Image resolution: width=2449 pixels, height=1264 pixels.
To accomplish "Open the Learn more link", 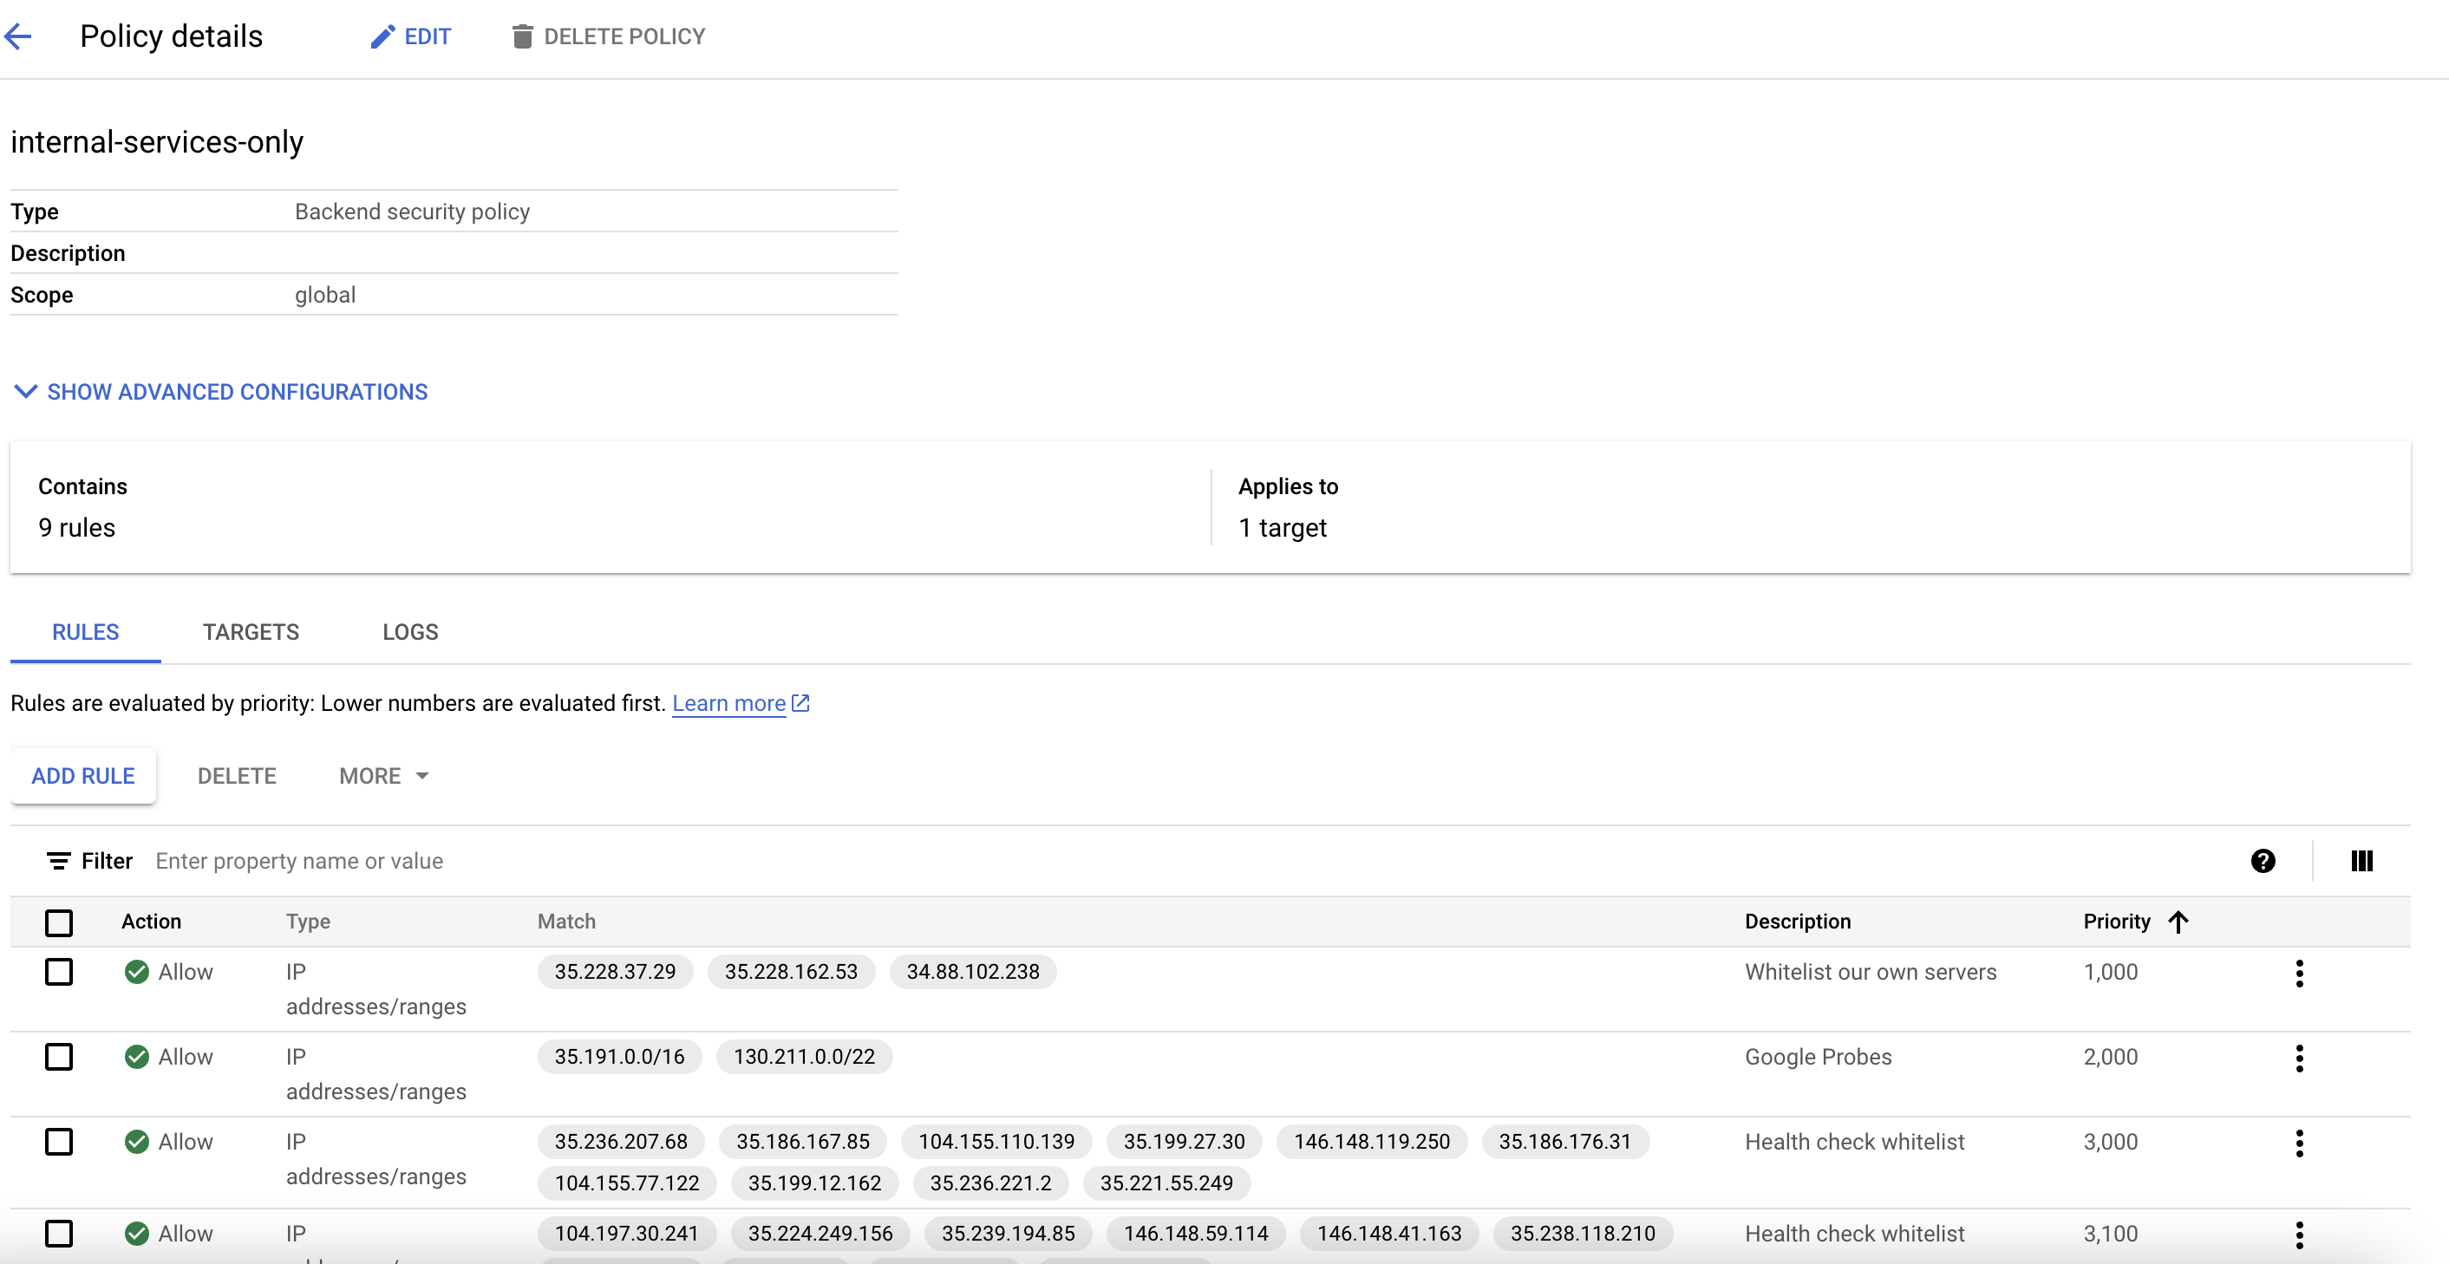I will click(x=729, y=703).
